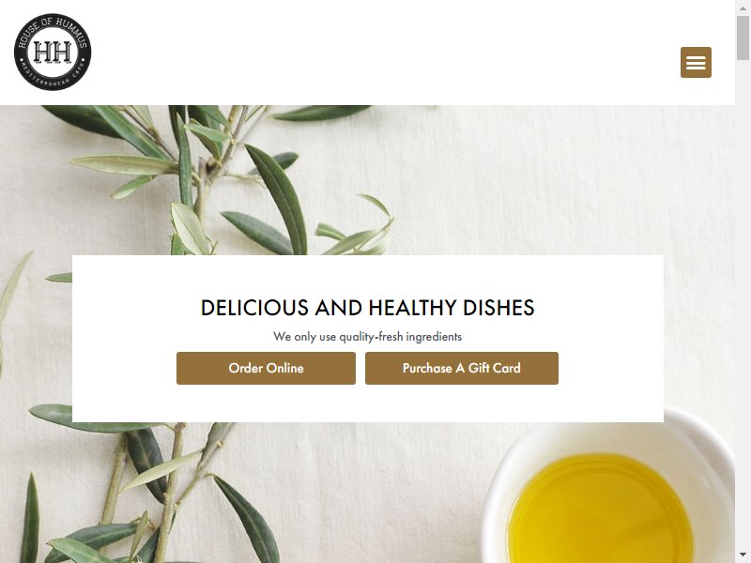This screenshot has height=563, width=751.
Task: Click the quality-fresh ingredients tagline text
Action: 367,337
